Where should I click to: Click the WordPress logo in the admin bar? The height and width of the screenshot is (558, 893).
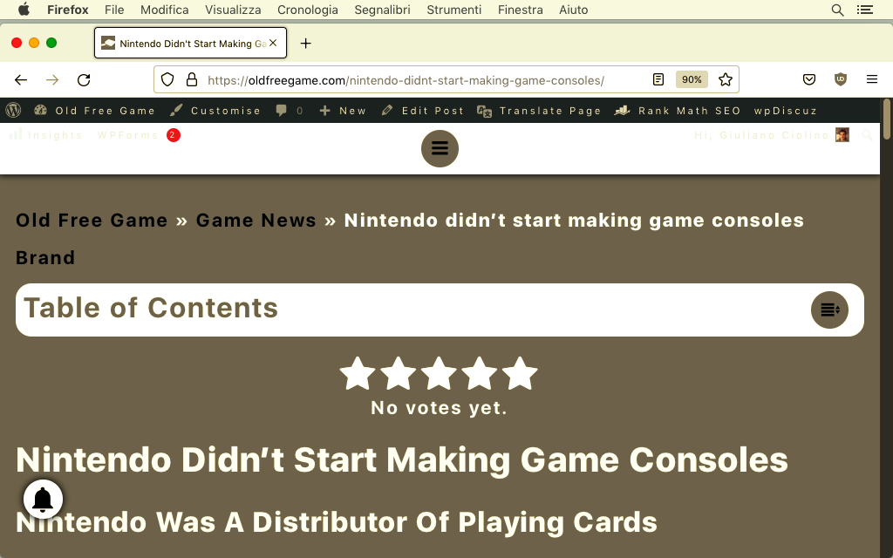coord(14,111)
